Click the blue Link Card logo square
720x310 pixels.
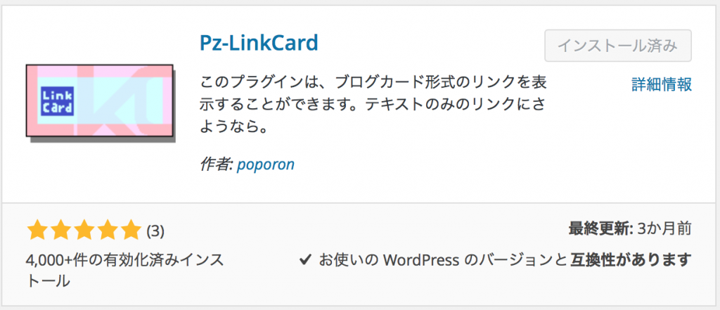tap(58, 101)
